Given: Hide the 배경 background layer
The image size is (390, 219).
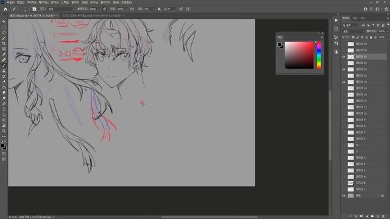Looking at the screenshot, I should (x=344, y=196).
